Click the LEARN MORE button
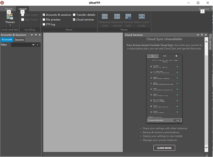The width and height of the screenshot is (213, 157). (164, 148)
